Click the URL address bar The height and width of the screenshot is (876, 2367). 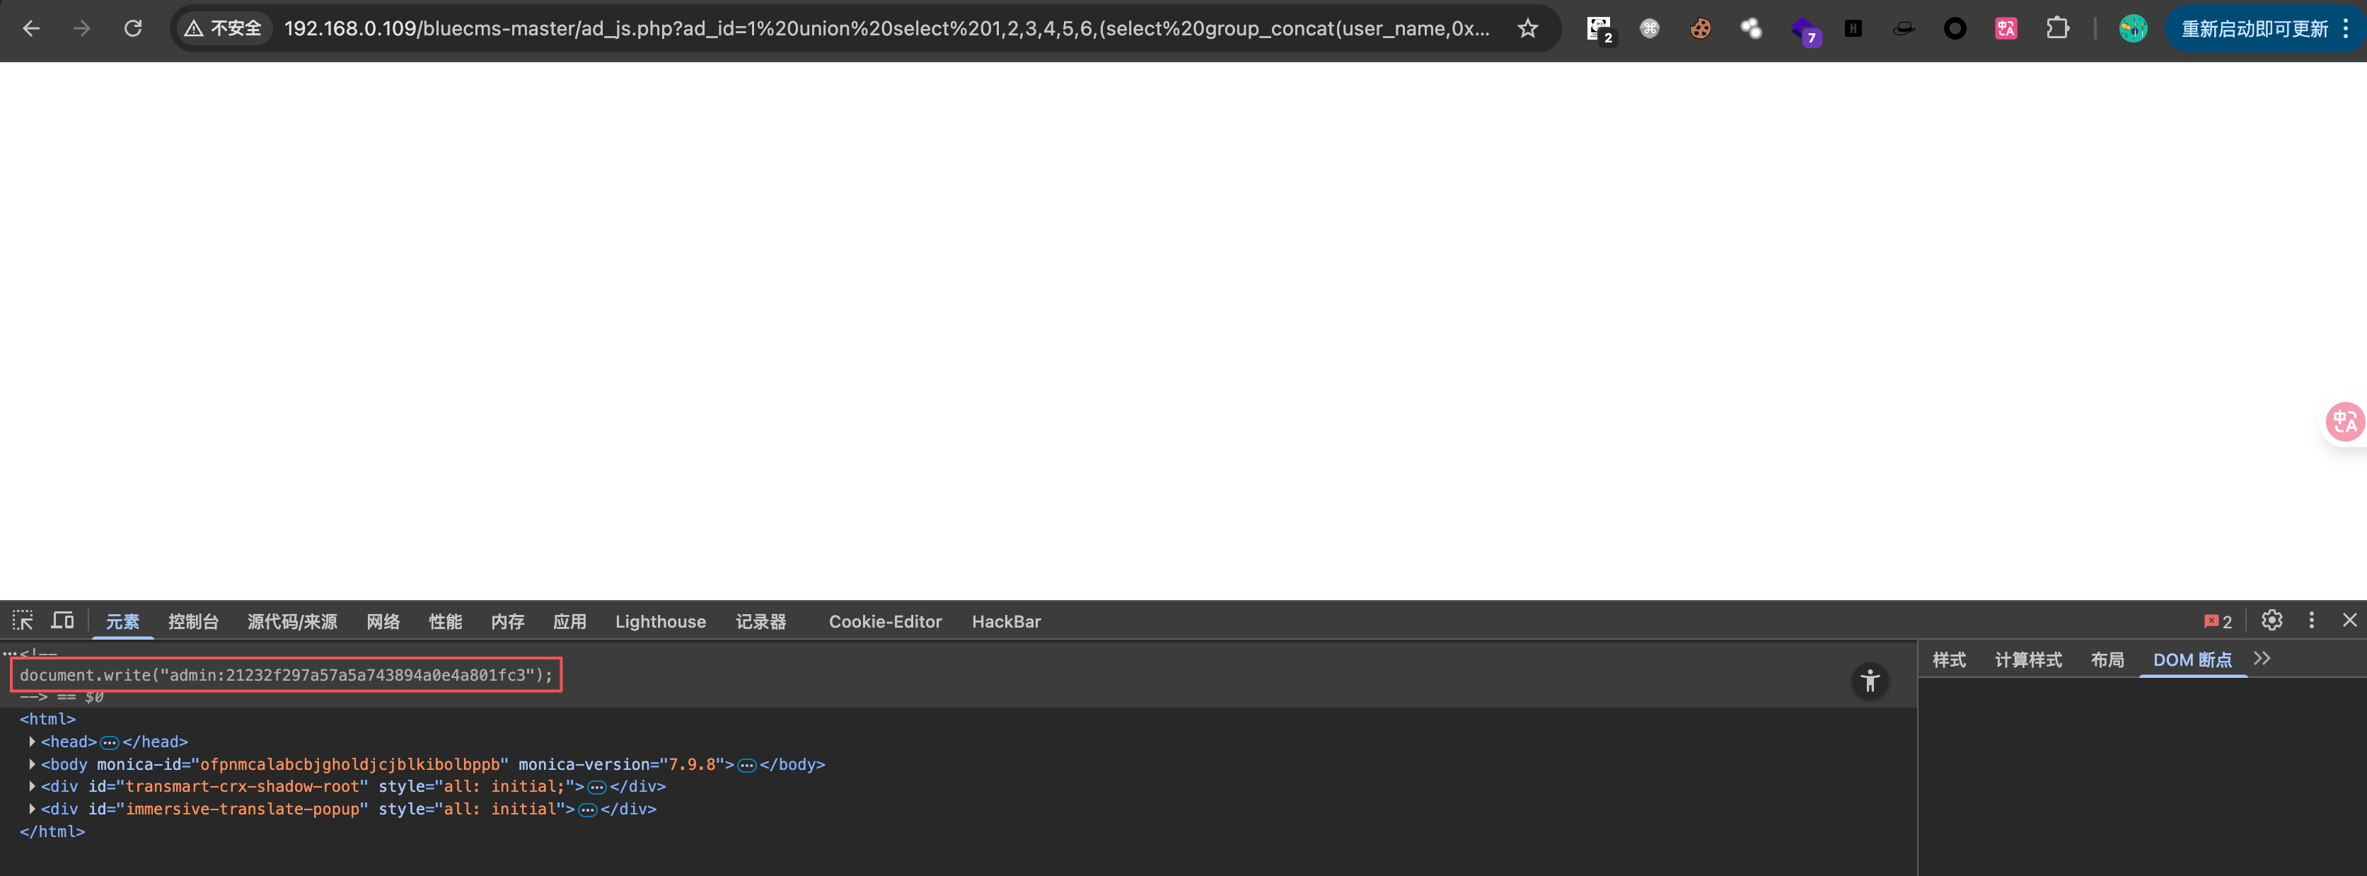click(882, 28)
